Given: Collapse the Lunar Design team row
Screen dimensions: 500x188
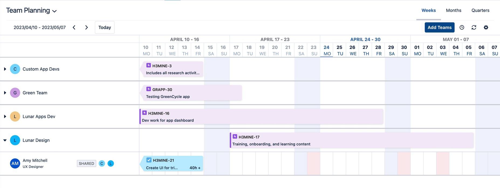Looking at the screenshot, I should [x=5, y=140].
